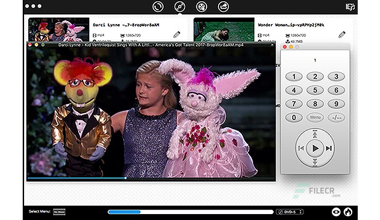The width and height of the screenshot is (380, 220).
Task: Edit the Darci Lynne video with pencil icon
Action: pyautogui.click(x=177, y=35)
